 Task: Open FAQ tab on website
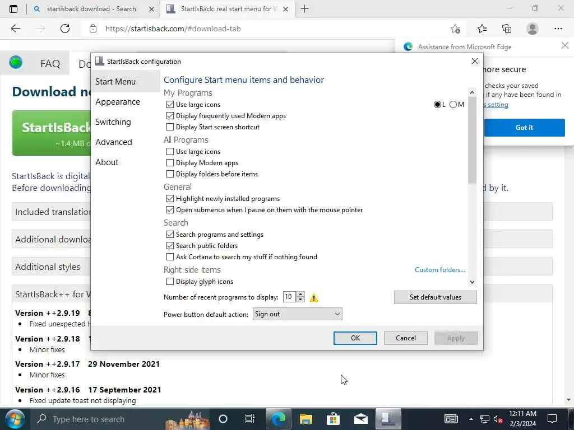(50, 64)
